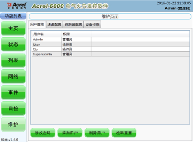This screenshot has width=193, height=144.
Task: Open the 列表 list view
Action: (x=13, y=61)
